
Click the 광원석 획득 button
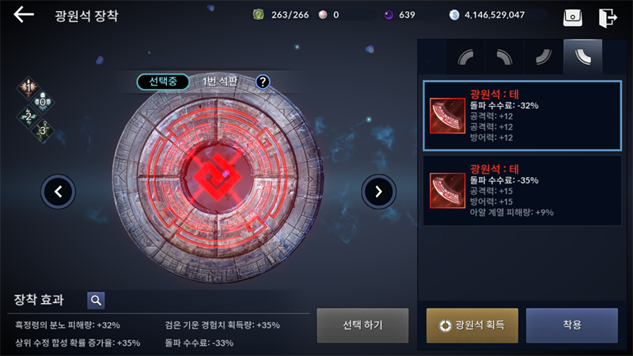point(472,325)
